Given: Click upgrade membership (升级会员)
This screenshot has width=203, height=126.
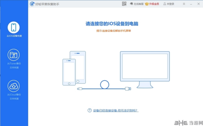Looking at the screenshot, I should [x=152, y=4].
